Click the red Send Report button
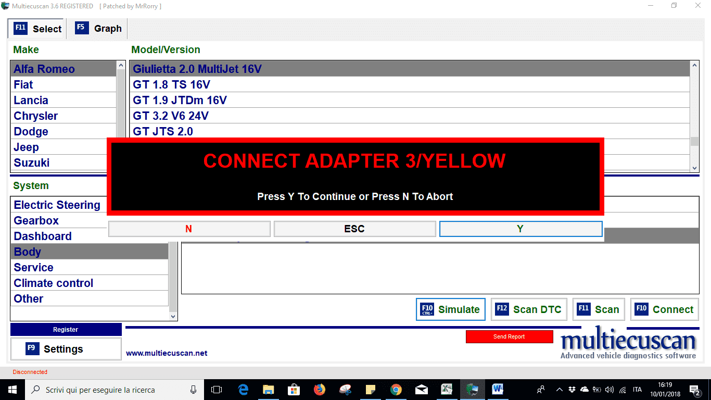The image size is (711, 400). tap(509, 336)
